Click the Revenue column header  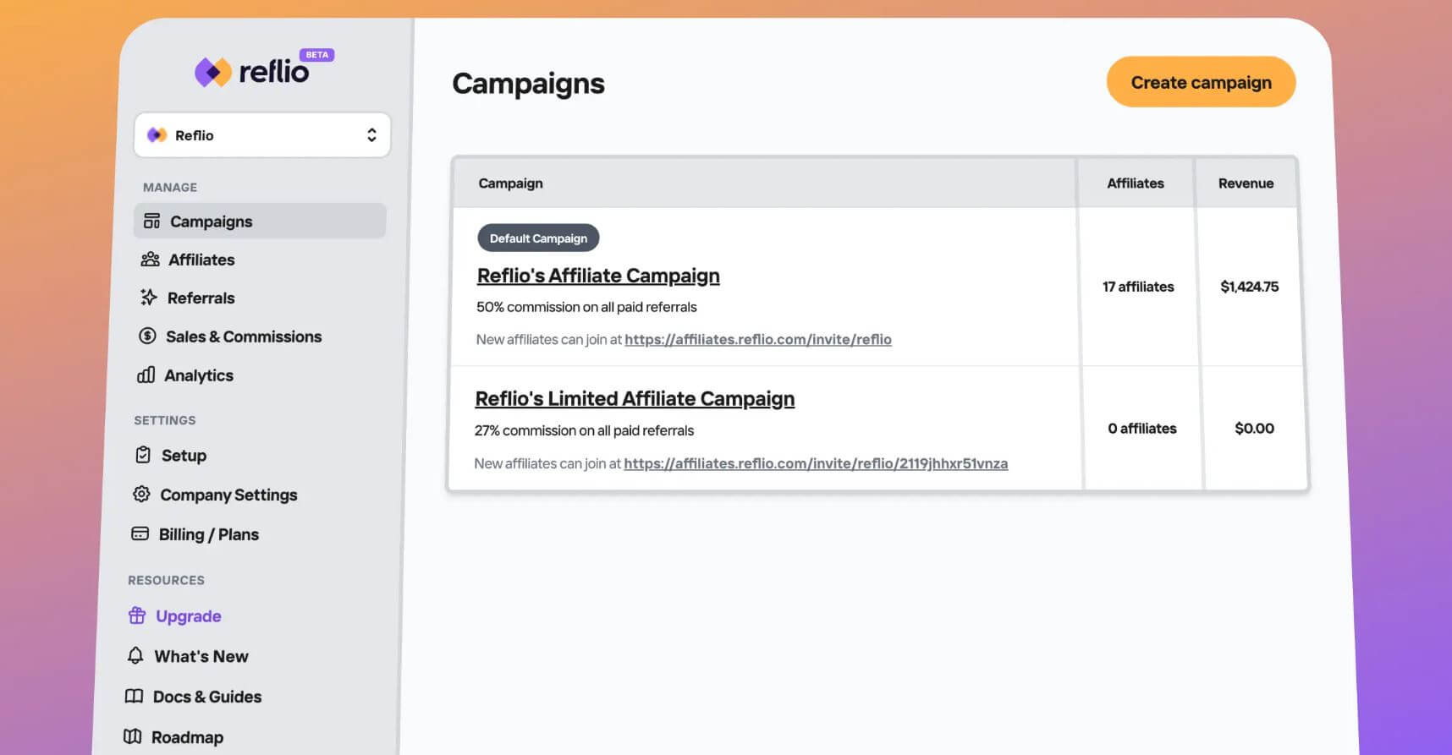click(x=1246, y=183)
